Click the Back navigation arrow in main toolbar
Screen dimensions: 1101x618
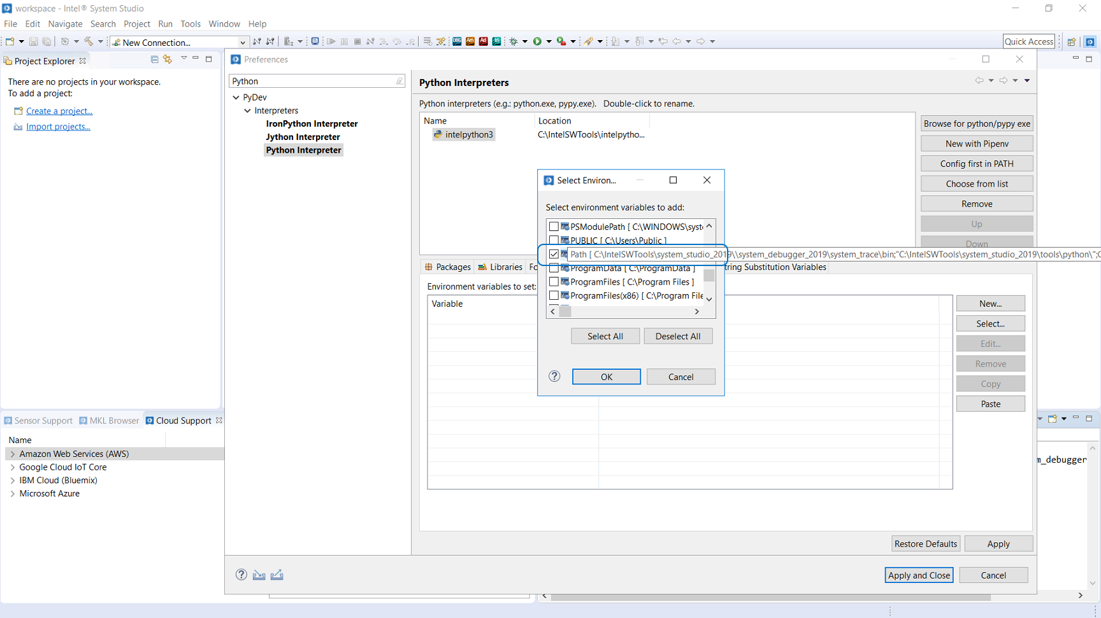tap(677, 41)
